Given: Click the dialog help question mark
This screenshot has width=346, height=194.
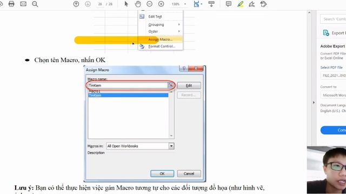Looking at the screenshot, I should click(x=184, y=68).
